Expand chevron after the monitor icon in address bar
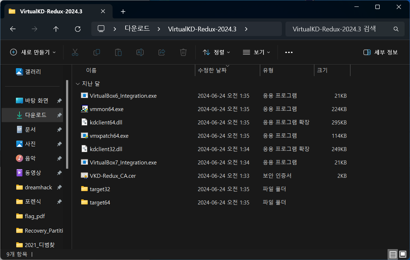410x260 pixels. 114,29
